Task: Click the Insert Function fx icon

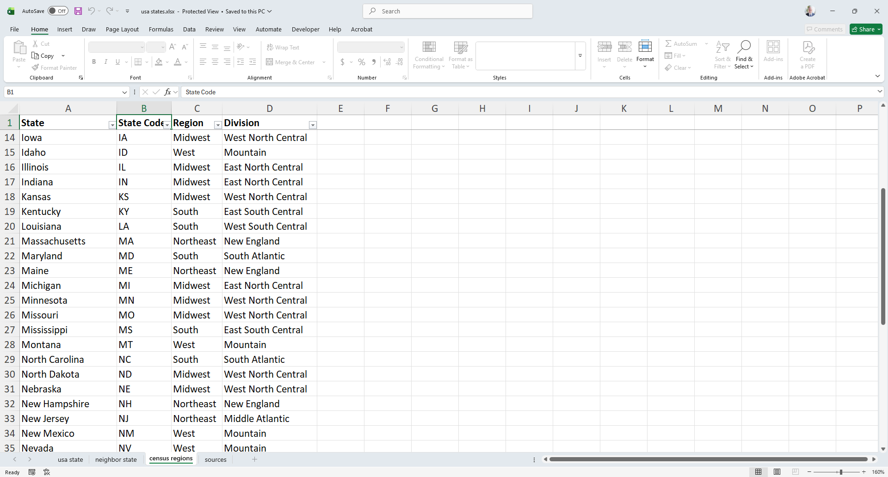Action: coord(167,92)
